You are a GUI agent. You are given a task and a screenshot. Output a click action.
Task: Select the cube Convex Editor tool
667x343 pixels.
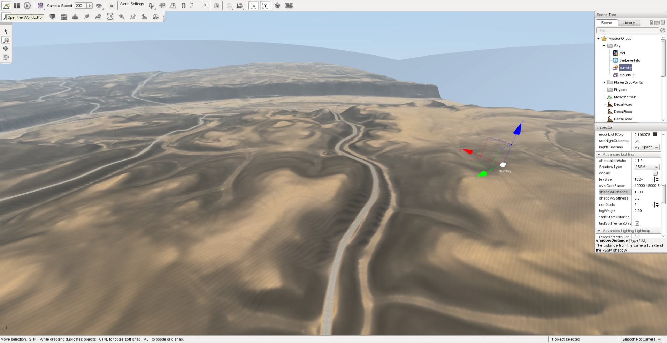(x=52, y=17)
